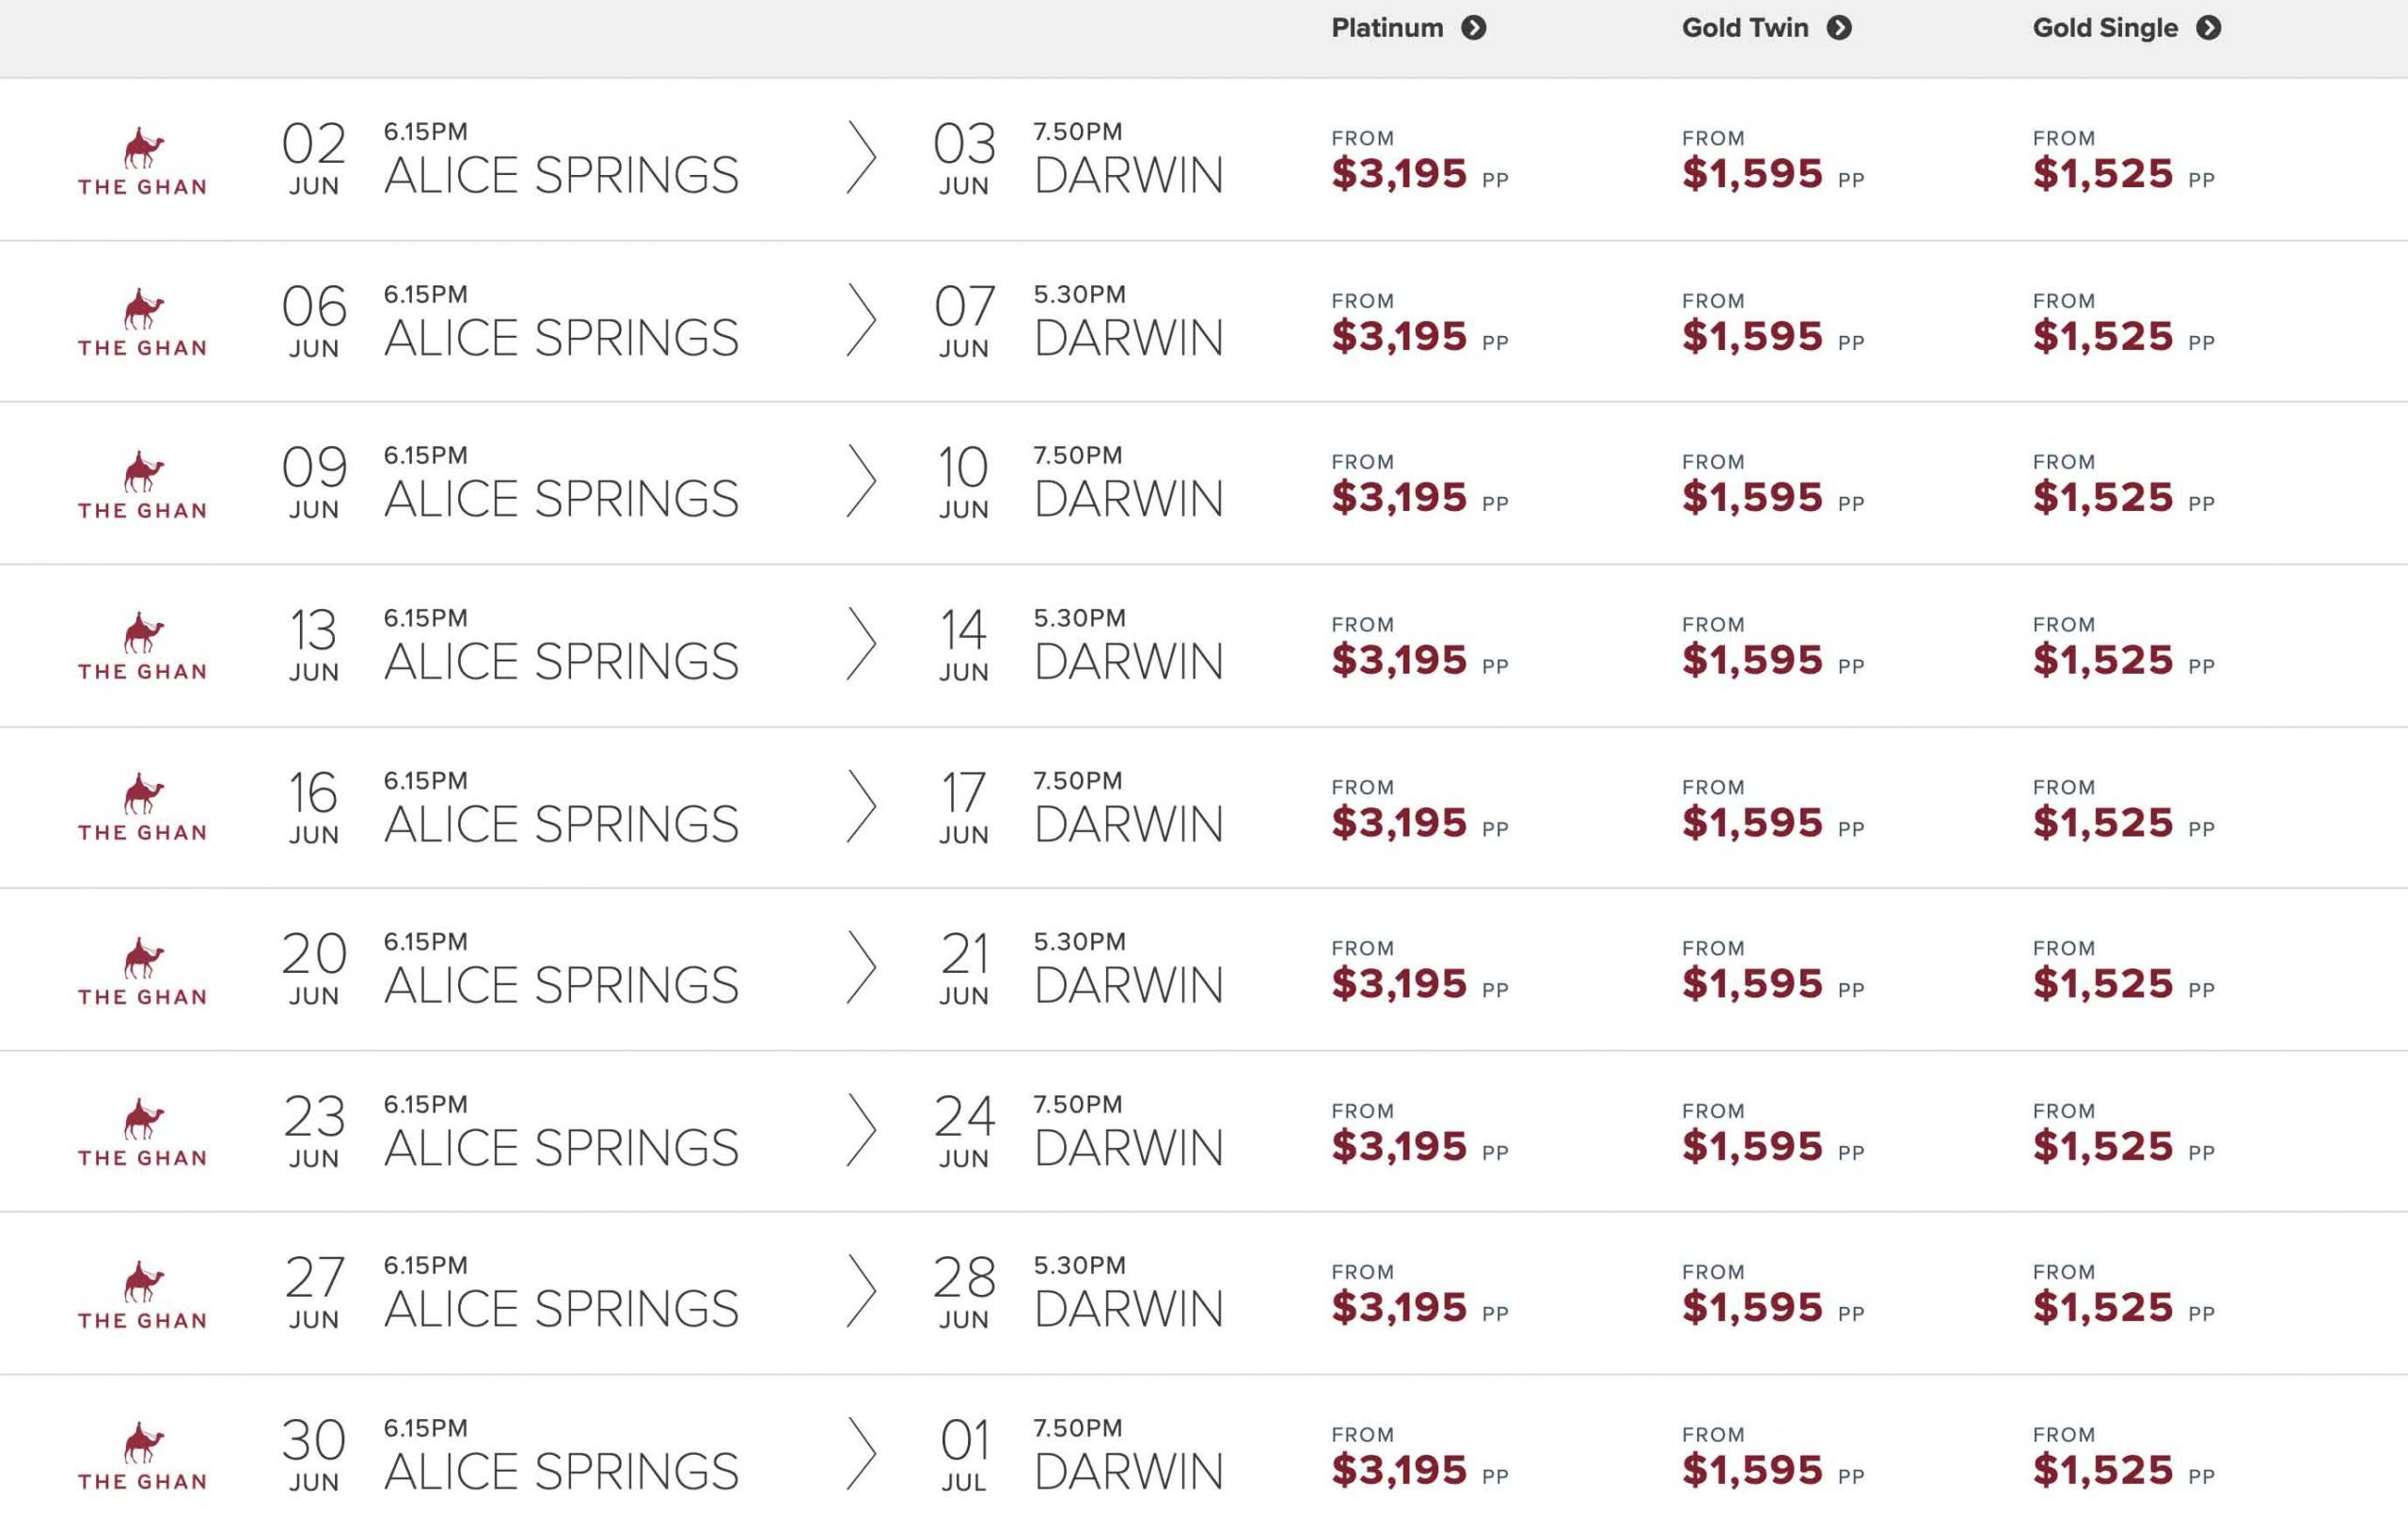Click the Darwin arrival on 01 Jul

click(x=1128, y=1471)
